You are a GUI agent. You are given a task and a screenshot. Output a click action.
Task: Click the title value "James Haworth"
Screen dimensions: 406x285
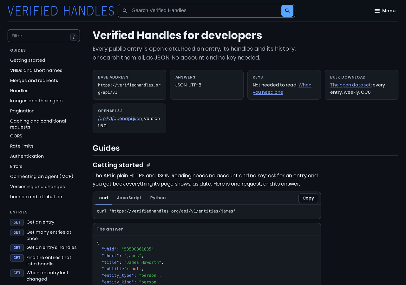pos(143,262)
